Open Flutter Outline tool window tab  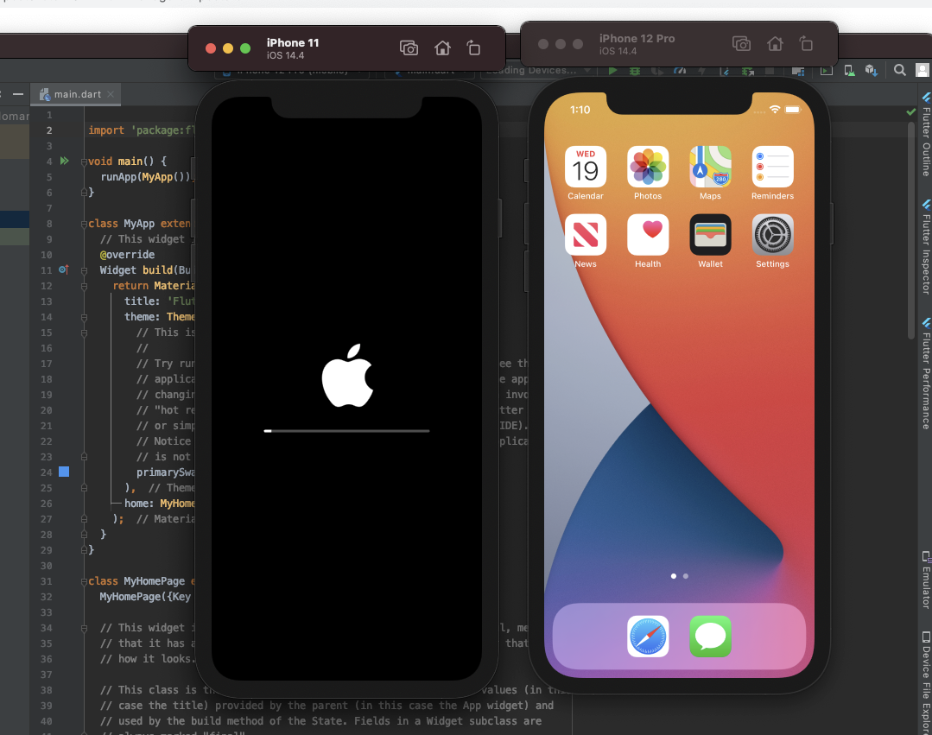coord(925,135)
